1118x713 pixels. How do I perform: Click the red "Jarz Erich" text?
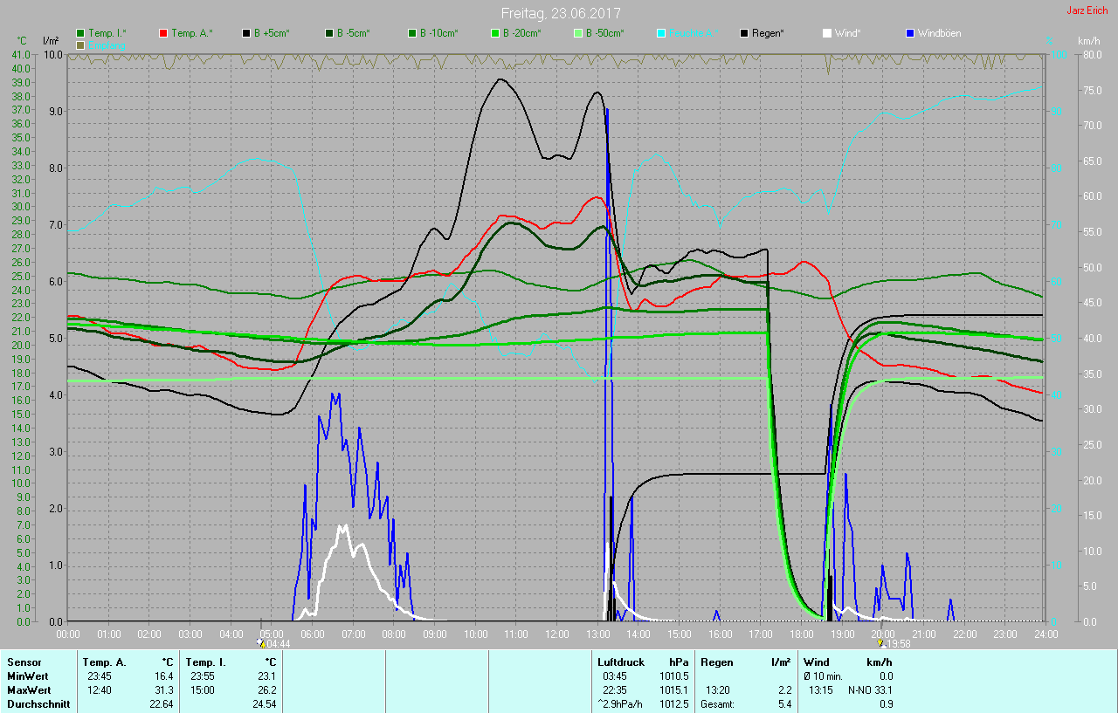pos(1087,10)
